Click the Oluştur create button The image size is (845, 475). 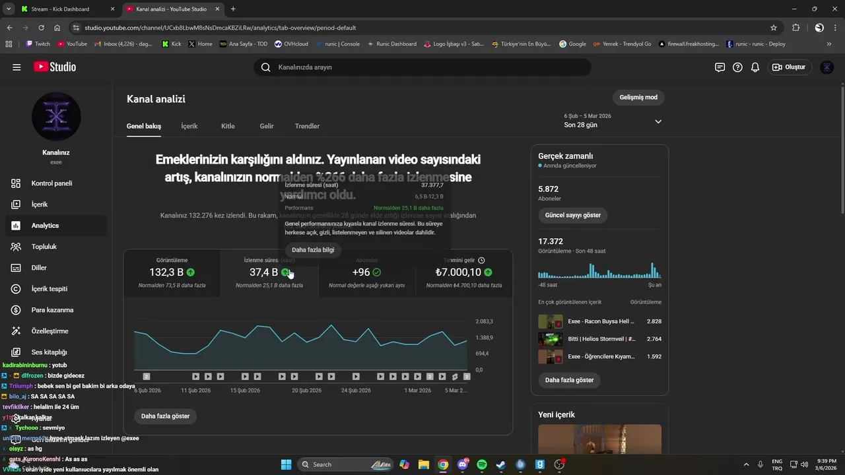[x=790, y=67]
